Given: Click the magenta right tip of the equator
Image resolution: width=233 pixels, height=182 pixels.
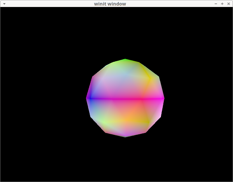Looking at the screenshot, I should point(162,99).
